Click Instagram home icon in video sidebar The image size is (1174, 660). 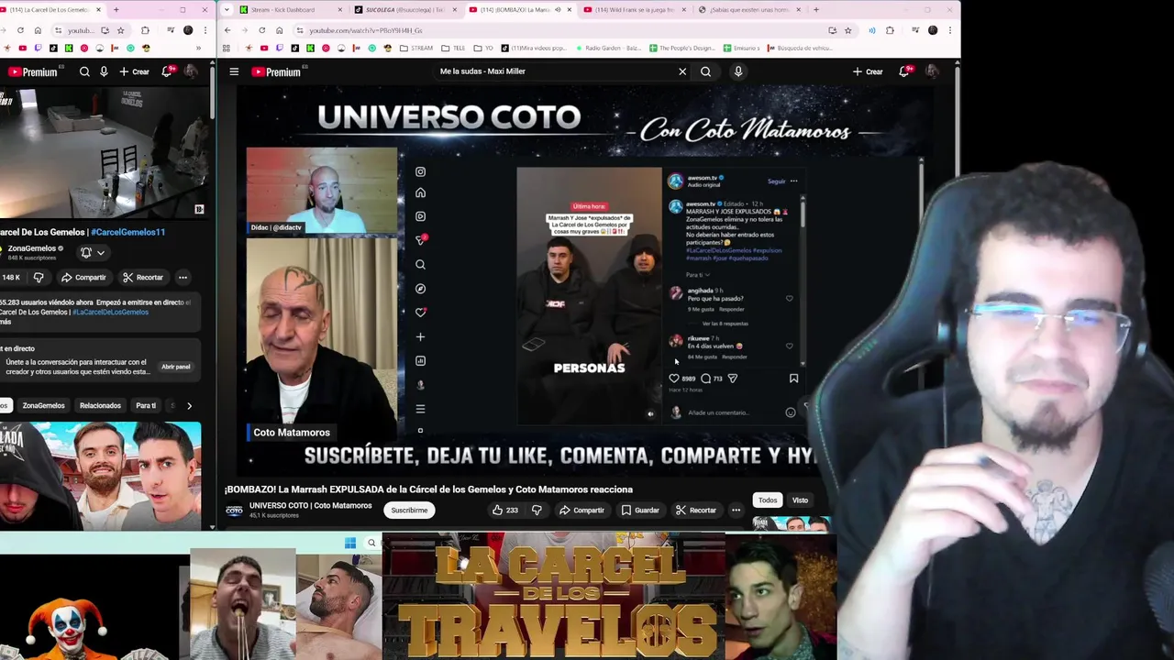420,192
